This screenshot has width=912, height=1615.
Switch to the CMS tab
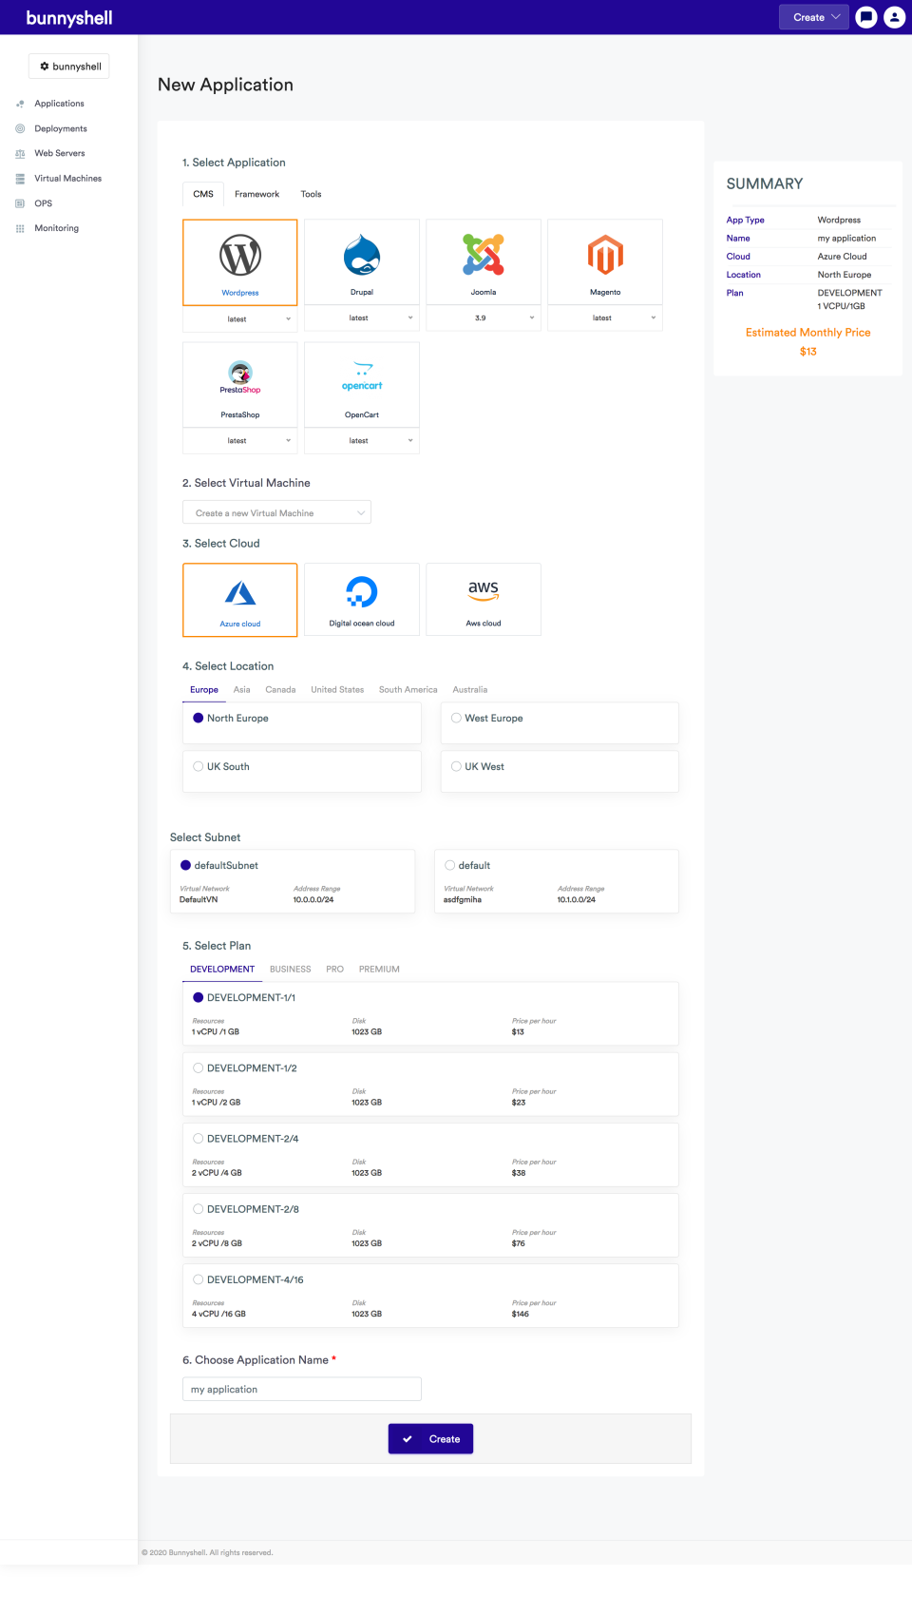(x=203, y=194)
